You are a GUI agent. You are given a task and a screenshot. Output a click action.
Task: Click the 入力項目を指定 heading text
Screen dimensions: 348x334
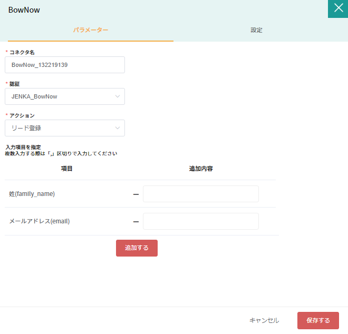(x=23, y=147)
